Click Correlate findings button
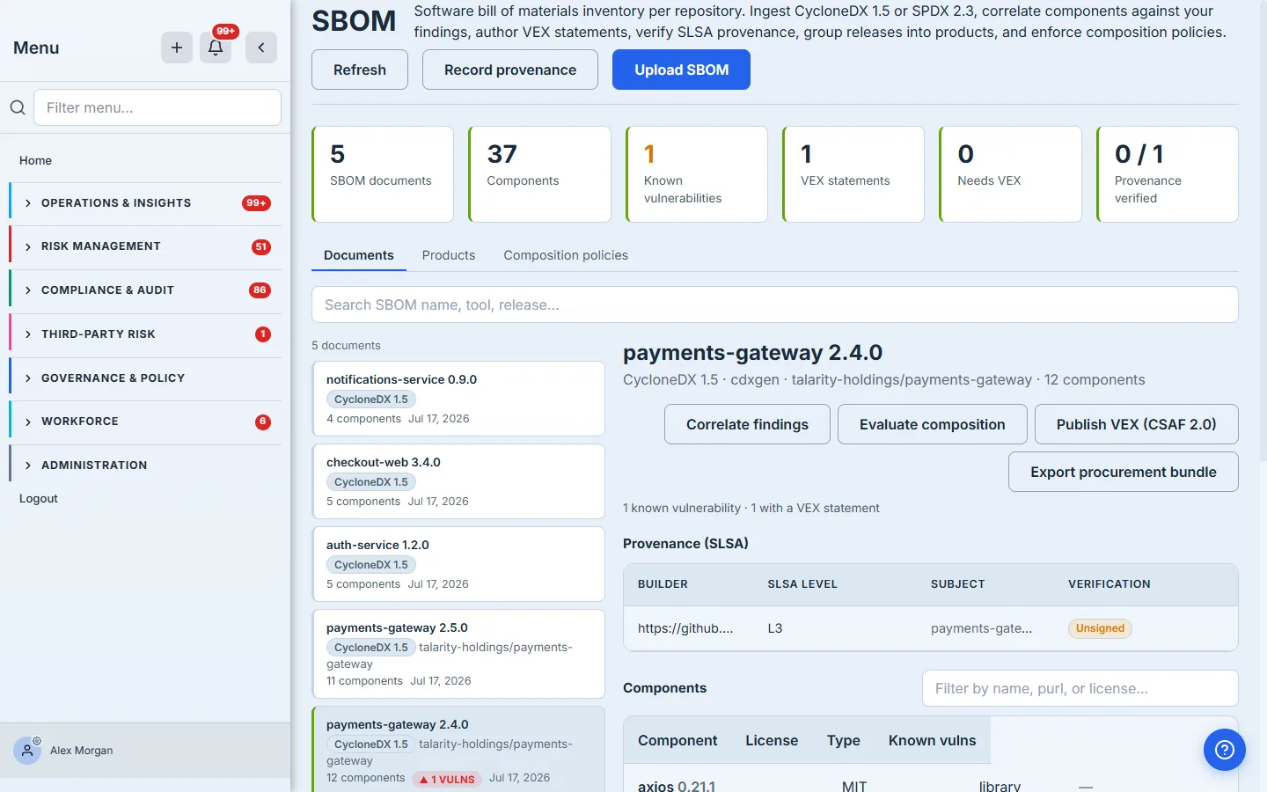Image resolution: width=1267 pixels, height=792 pixels. click(x=747, y=424)
